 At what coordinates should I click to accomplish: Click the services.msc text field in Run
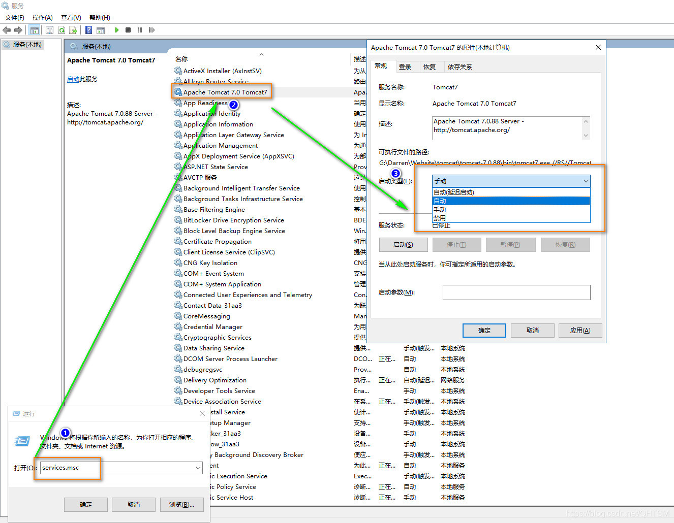click(x=121, y=468)
